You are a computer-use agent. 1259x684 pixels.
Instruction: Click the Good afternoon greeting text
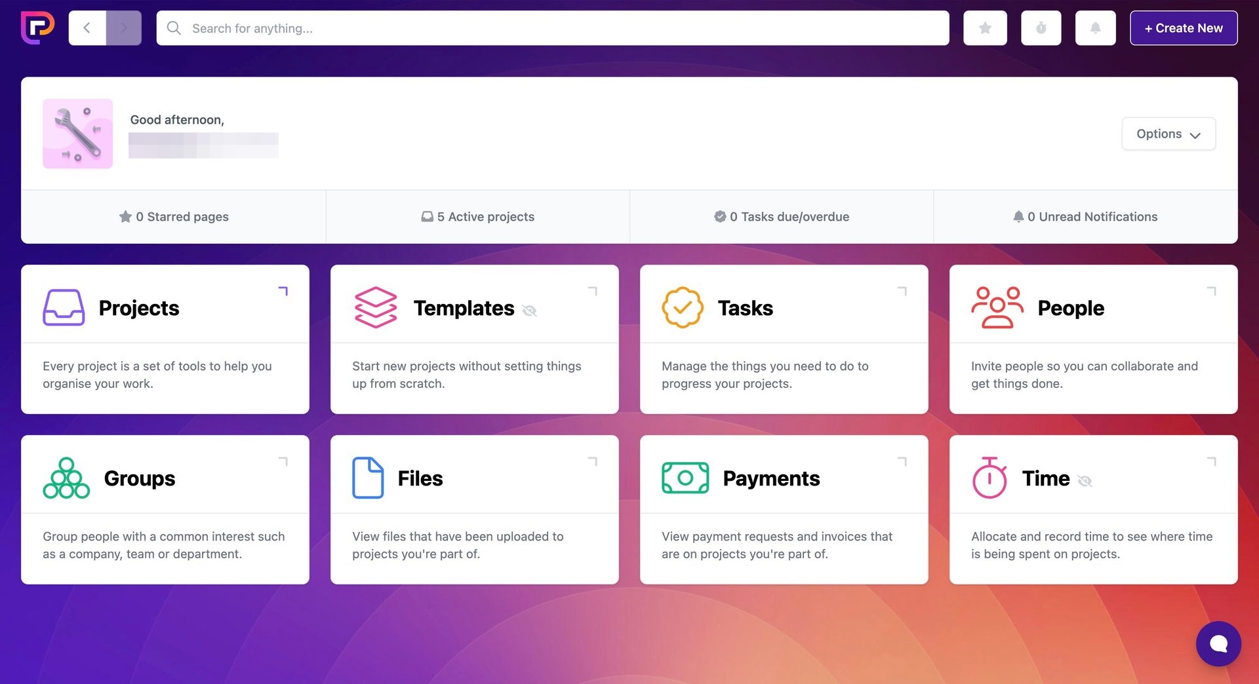[x=177, y=120]
